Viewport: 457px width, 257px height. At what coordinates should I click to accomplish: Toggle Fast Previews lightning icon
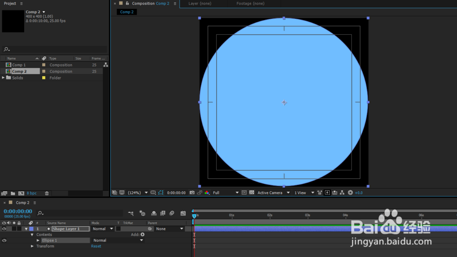click(327, 193)
